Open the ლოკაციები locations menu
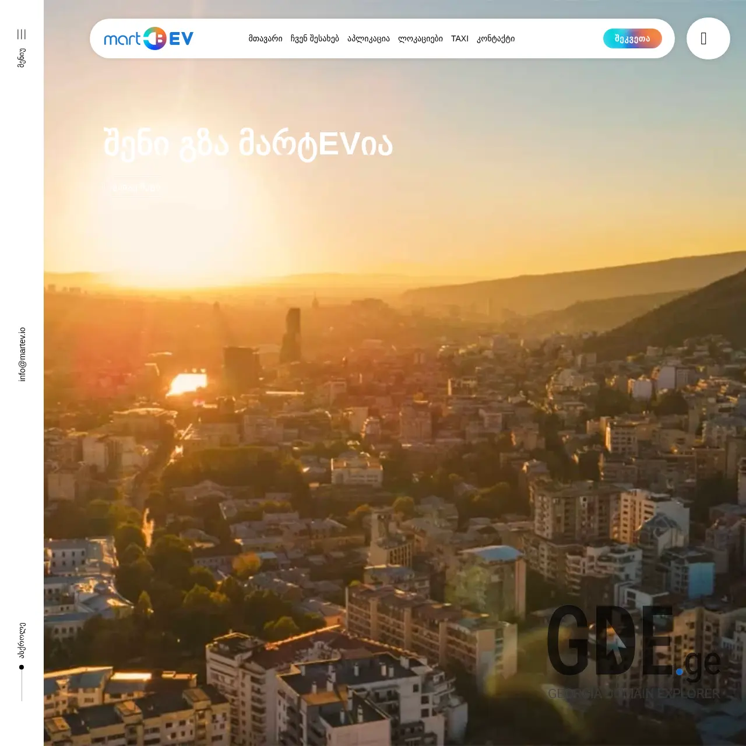 [x=421, y=38]
